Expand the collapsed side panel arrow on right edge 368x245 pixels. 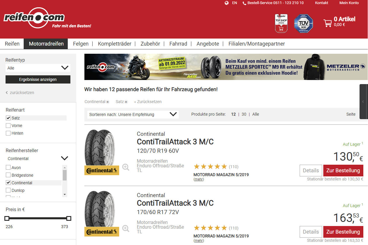(x=363, y=102)
